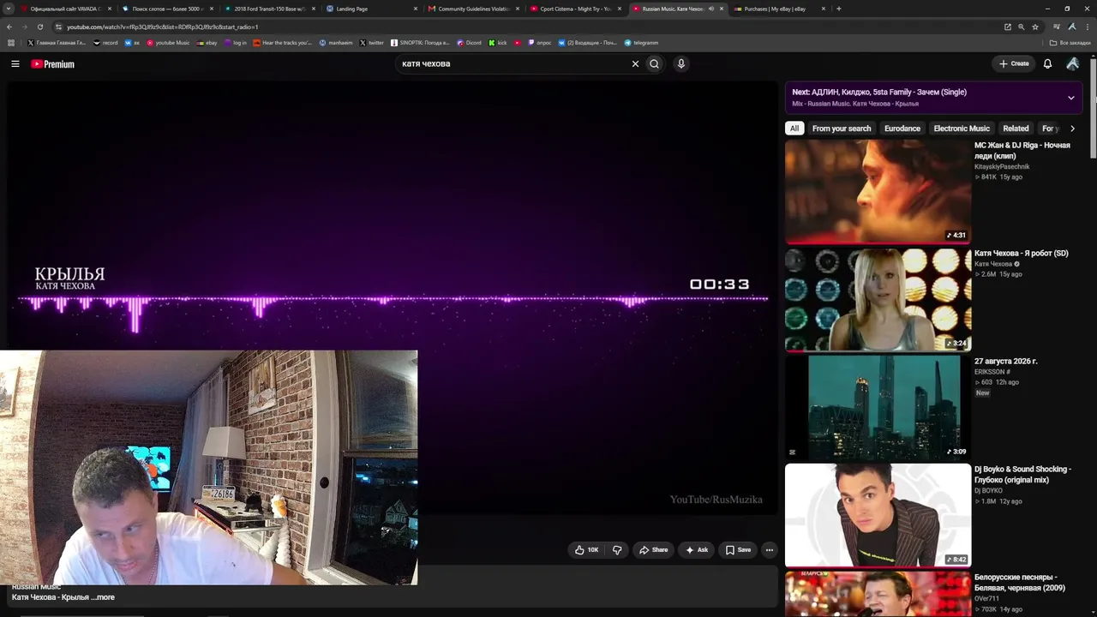The width and height of the screenshot is (1097, 617).
Task: Open the 27 августа 2026 video thumbnail
Action: point(878,408)
